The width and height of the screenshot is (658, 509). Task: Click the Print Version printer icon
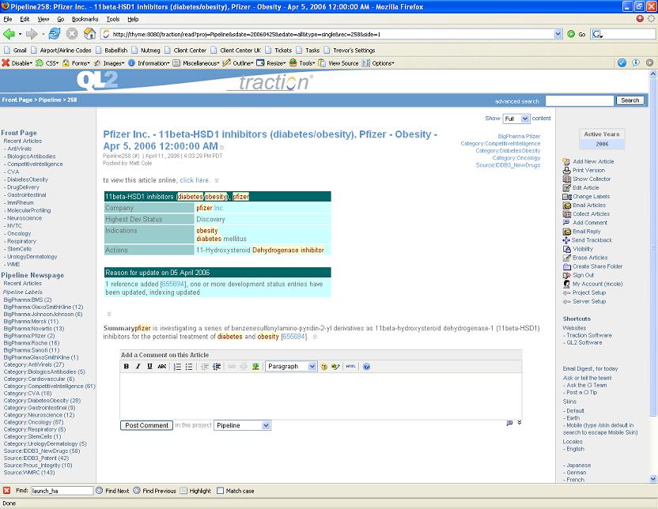[566, 170]
